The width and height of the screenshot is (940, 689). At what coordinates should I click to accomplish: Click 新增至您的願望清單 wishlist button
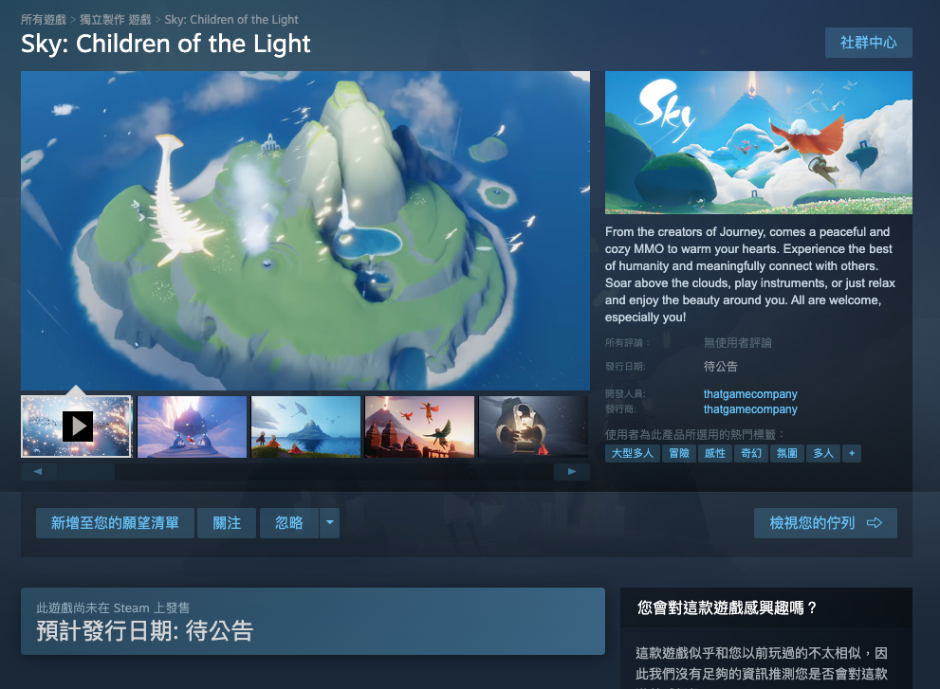coord(115,523)
